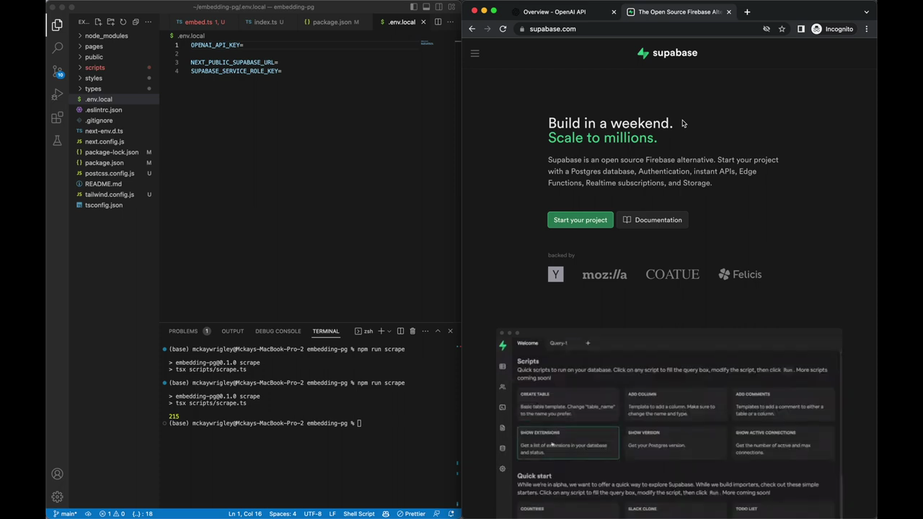Open the Testing flask icon view

(57, 141)
